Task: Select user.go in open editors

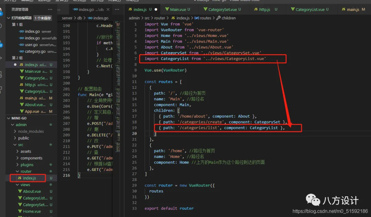Action: (38, 45)
